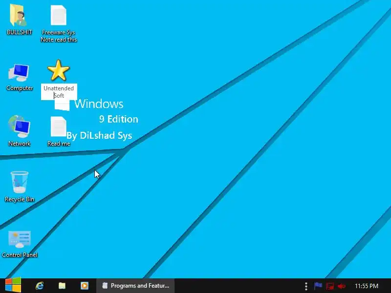Launch Internet Explorer from the taskbar
The height and width of the screenshot is (293, 391).
click(x=40, y=286)
